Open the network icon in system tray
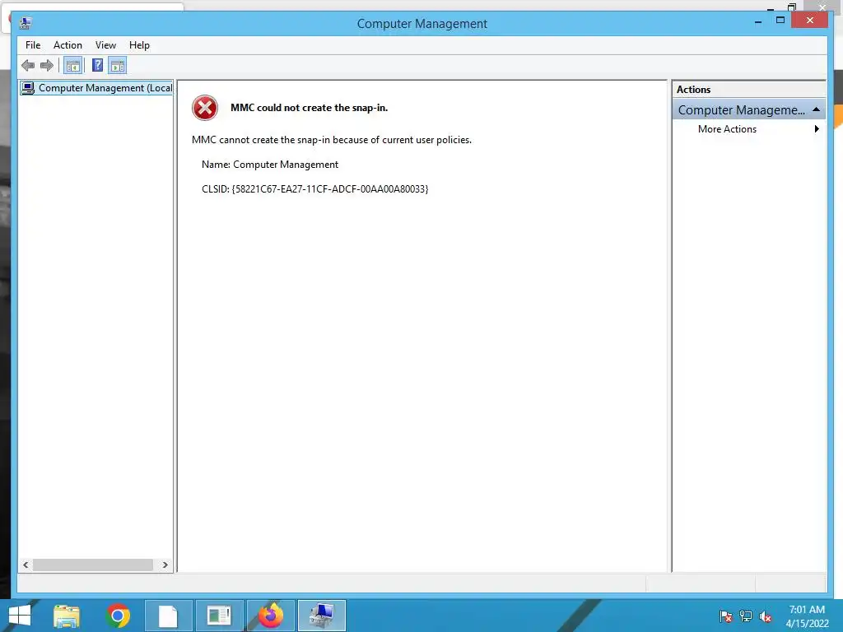843x632 pixels. coord(746,616)
